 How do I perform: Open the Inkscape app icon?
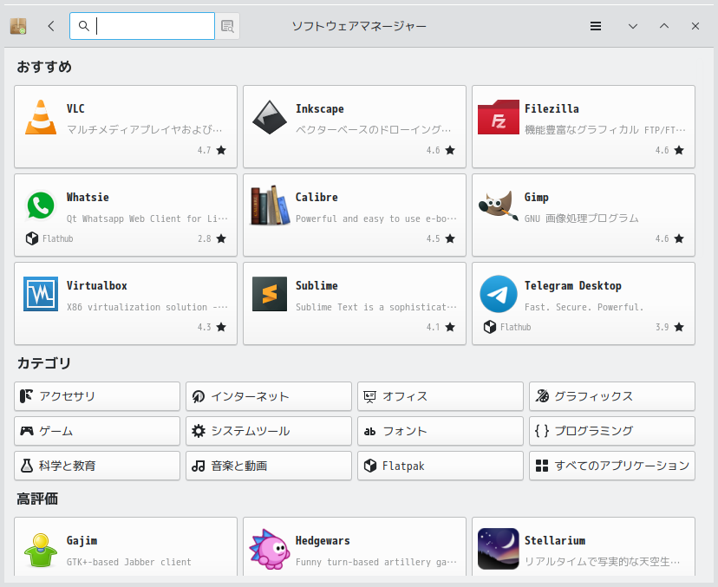point(269,117)
